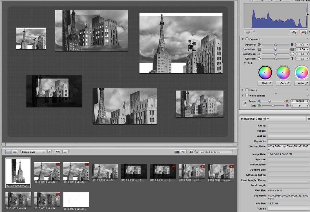Click the half-black high-contrast circle icon
Screen dimensions: 310x212
pyautogui.click(x=292, y=59)
